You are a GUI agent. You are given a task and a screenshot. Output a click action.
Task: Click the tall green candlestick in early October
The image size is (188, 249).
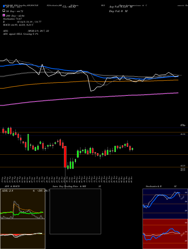tap(28, 142)
